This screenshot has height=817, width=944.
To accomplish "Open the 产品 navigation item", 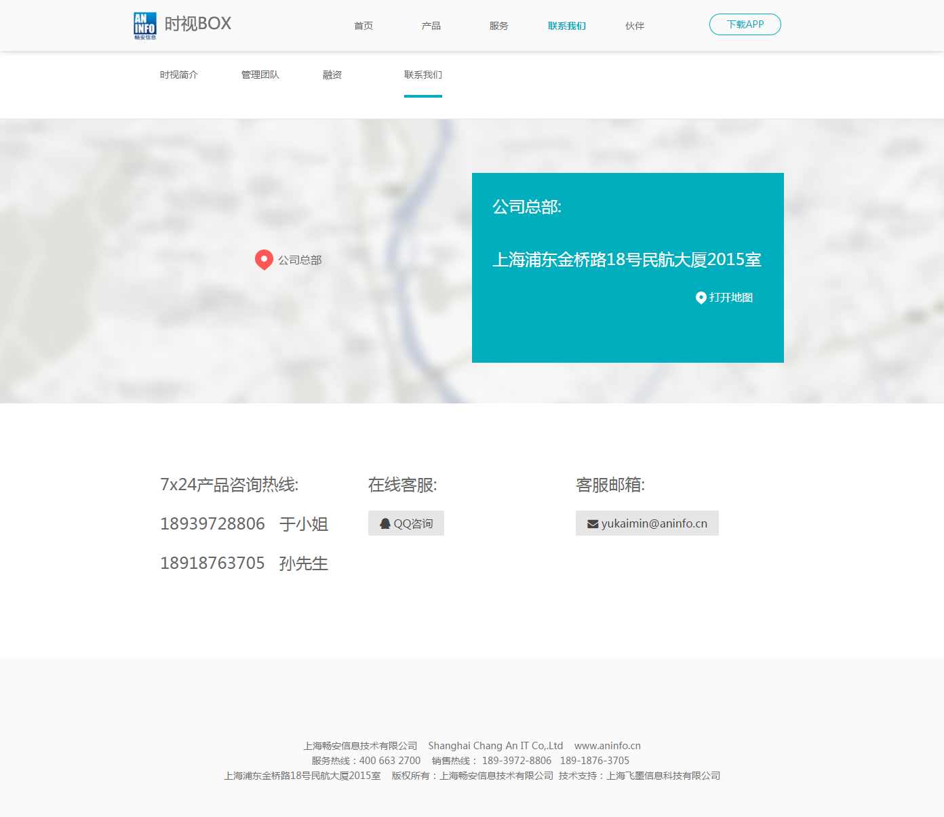I will point(431,26).
